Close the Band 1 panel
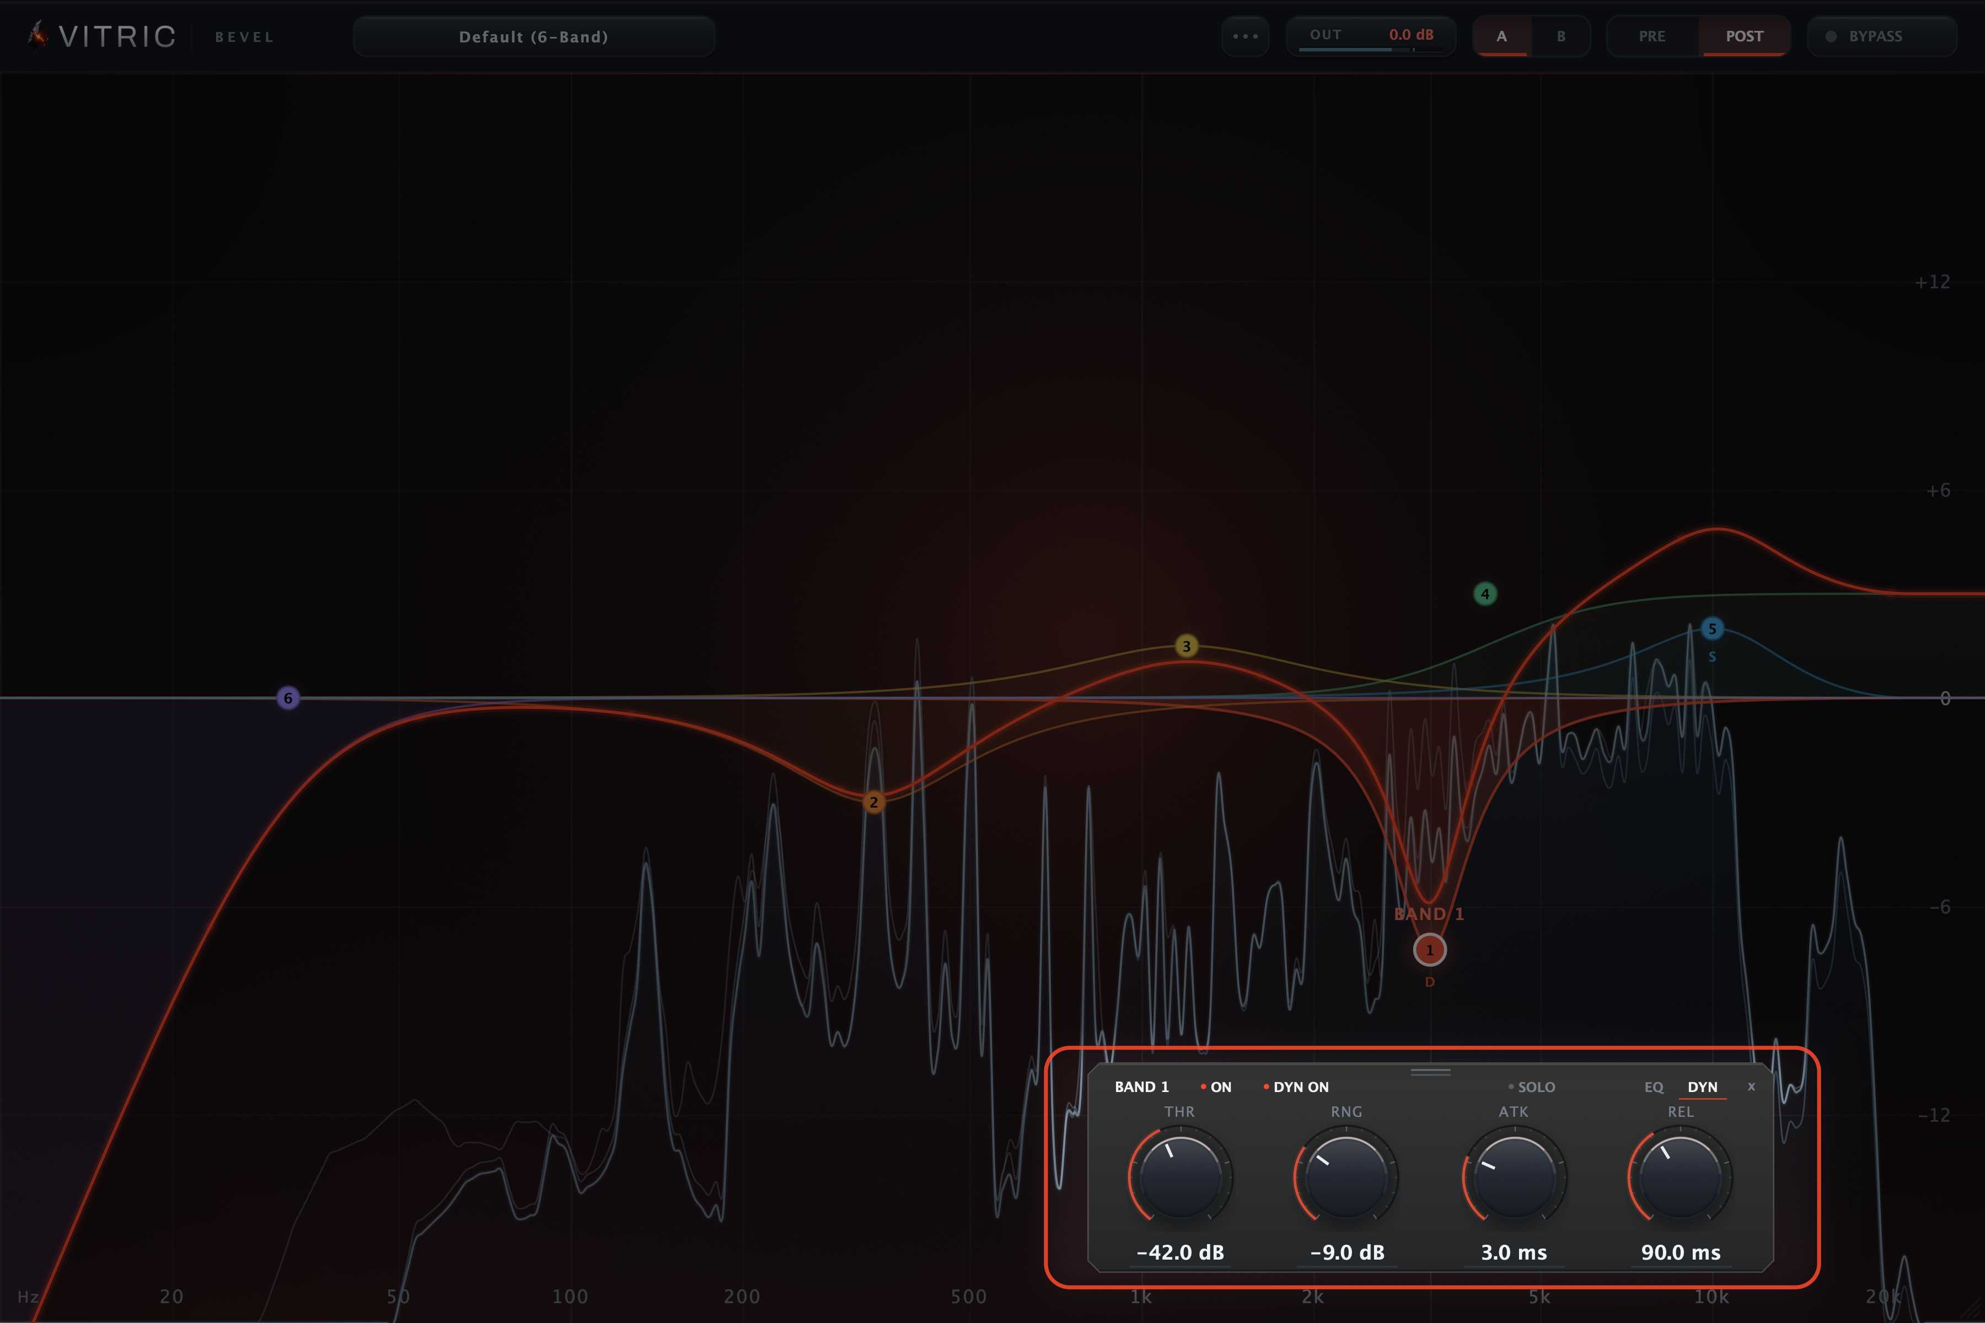This screenshot has height=1323, width=1985. pos(1751,1087)
